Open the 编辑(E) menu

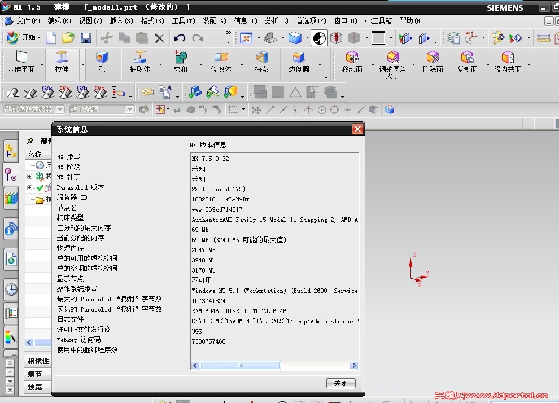click(x=59, y=21)
